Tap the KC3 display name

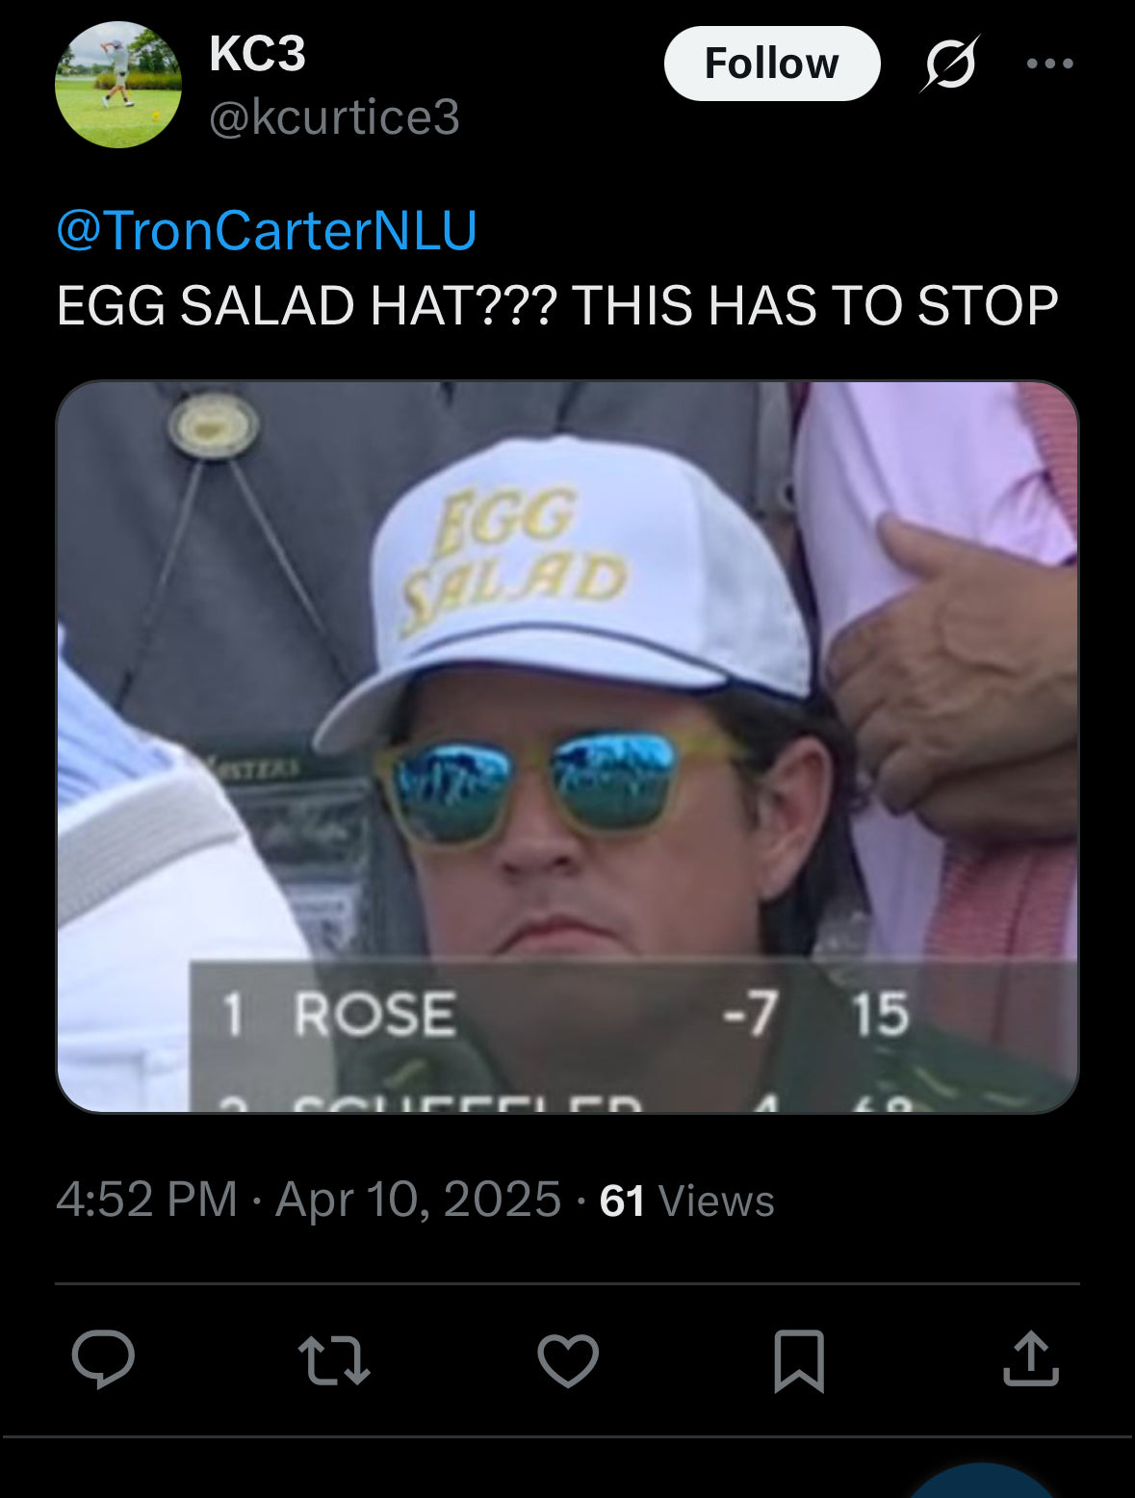[x=257, y=54]
